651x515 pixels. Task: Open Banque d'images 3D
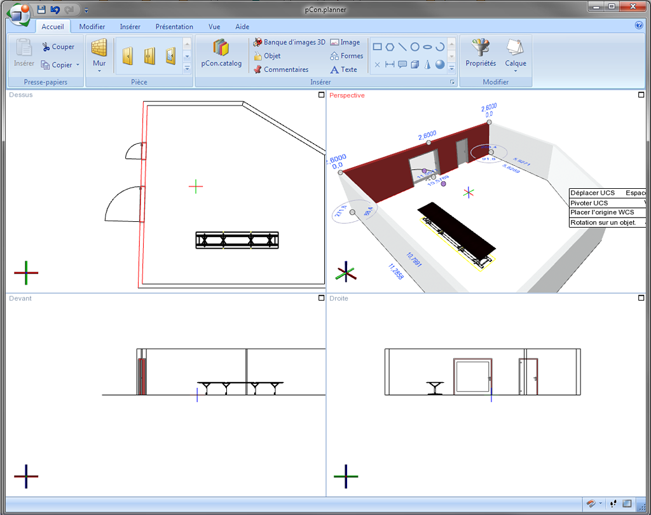click(x=289, y=43)
